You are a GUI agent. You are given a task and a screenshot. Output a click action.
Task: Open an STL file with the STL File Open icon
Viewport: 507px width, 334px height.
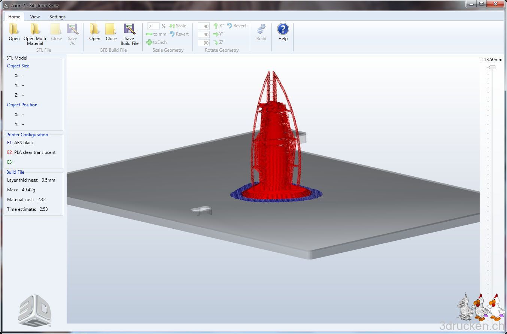(x=14, y=29)
